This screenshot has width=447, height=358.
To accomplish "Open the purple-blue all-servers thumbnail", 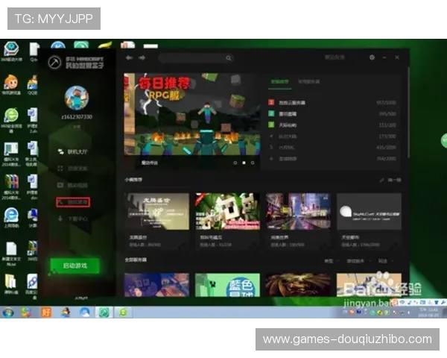I will [x=156, y=285].
